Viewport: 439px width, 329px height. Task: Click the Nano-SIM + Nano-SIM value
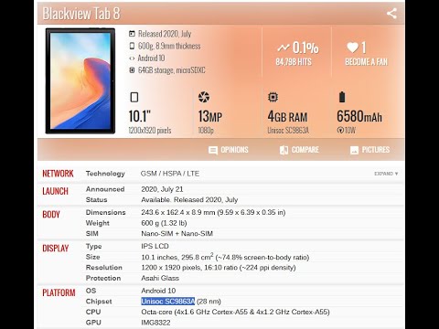click(x=177, y=234)
